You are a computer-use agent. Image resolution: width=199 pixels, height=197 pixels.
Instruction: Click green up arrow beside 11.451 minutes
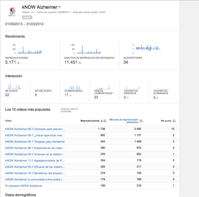click(x=80, y=62)
